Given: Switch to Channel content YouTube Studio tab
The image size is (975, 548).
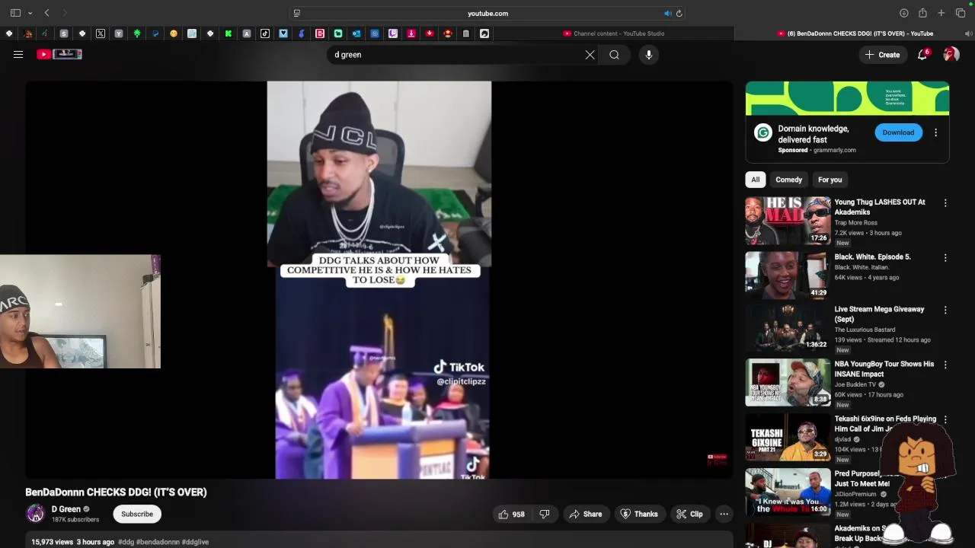Looking at the screenshot, I should click(x=614, y=33).
